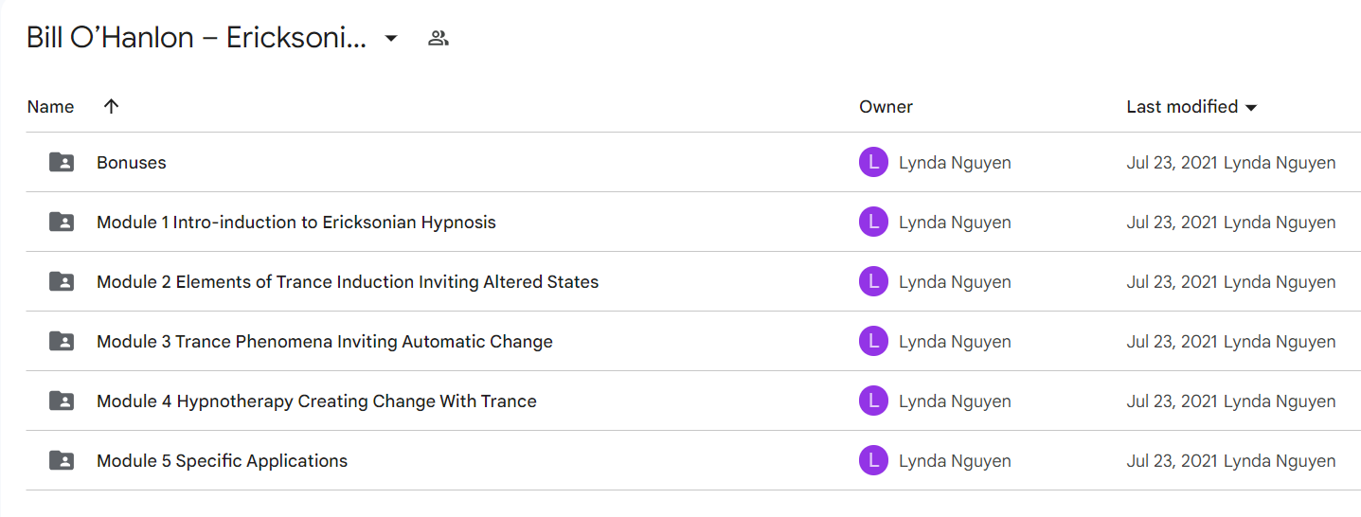Click Lynda Nguyen avatar in Bonuses row
This screenshot has width=1361, height=517.
point(873,163)
